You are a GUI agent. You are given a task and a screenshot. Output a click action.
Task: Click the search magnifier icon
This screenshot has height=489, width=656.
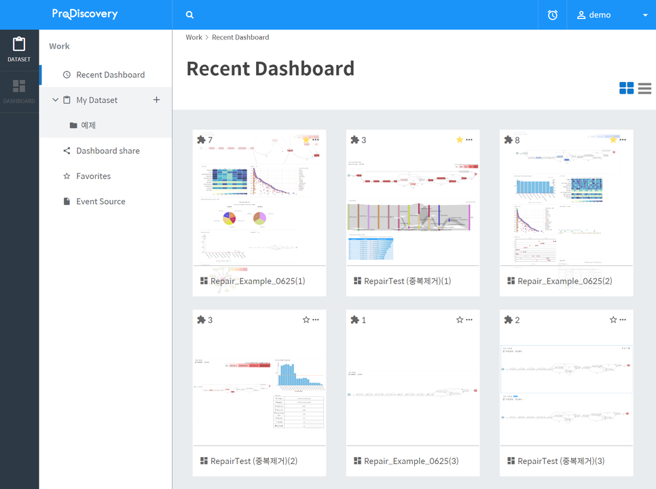point(189,15)
